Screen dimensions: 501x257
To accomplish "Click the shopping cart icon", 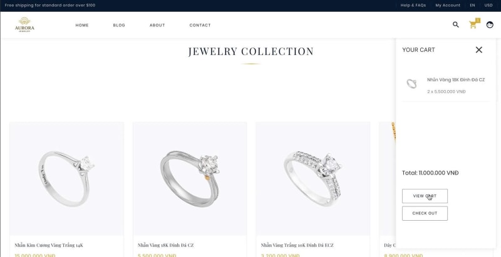I will (473, 25).
